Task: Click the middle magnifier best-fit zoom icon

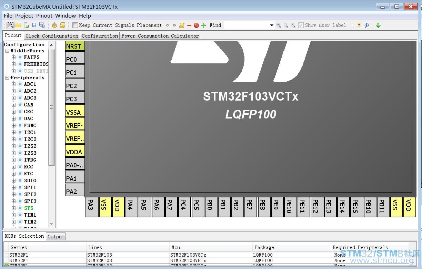Action: 286,25
